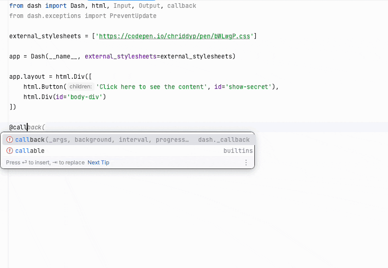The height and width of the screenshot is (268, 388).
Task: Select the callback completion suggestion
Action: coord(129,140)
